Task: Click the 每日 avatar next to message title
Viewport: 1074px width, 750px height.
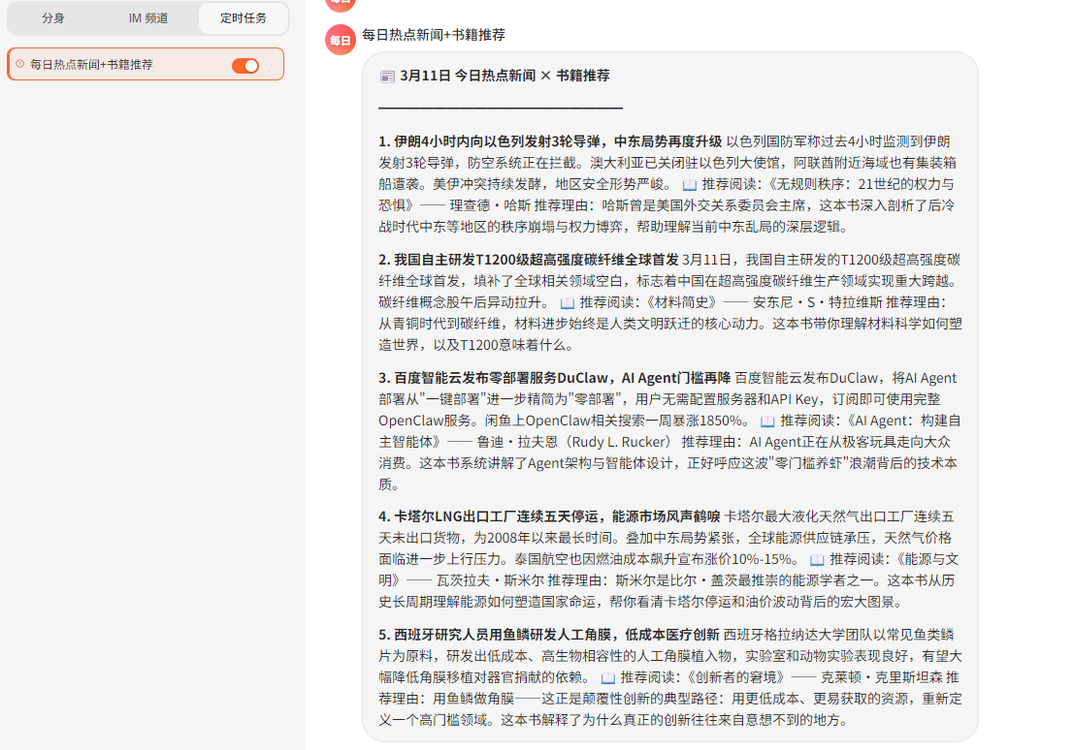Action: (340, 40)
